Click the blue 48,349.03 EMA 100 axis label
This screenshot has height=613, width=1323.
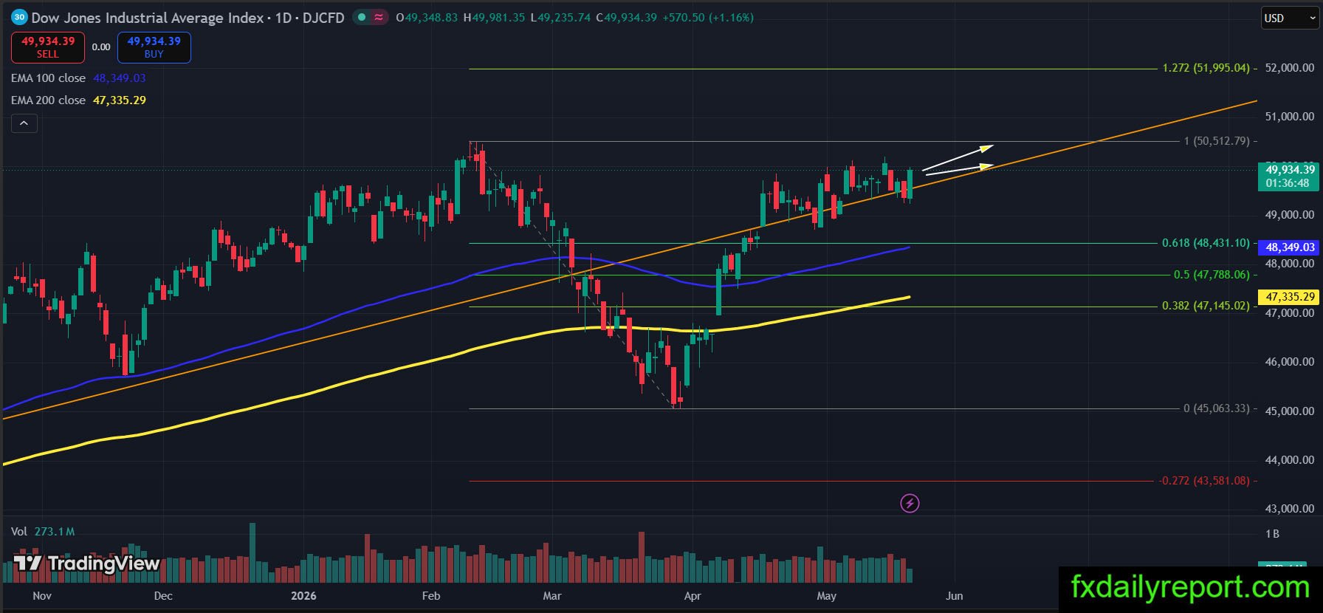click(x=1290, y=247)
